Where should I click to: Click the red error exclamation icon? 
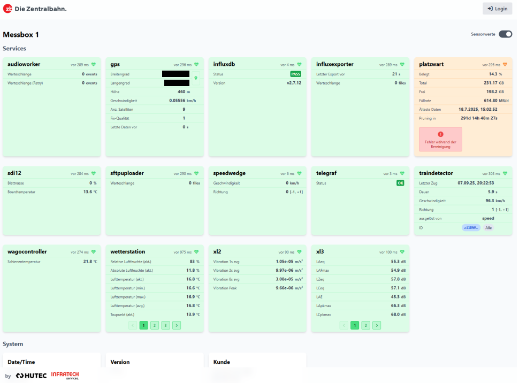pyautogui.click(x=440, y=134)
